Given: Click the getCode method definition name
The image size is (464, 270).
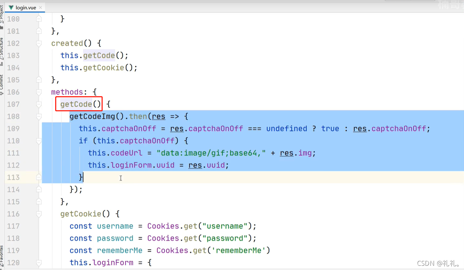Looking at the screenshot, I should pos(76,104).
